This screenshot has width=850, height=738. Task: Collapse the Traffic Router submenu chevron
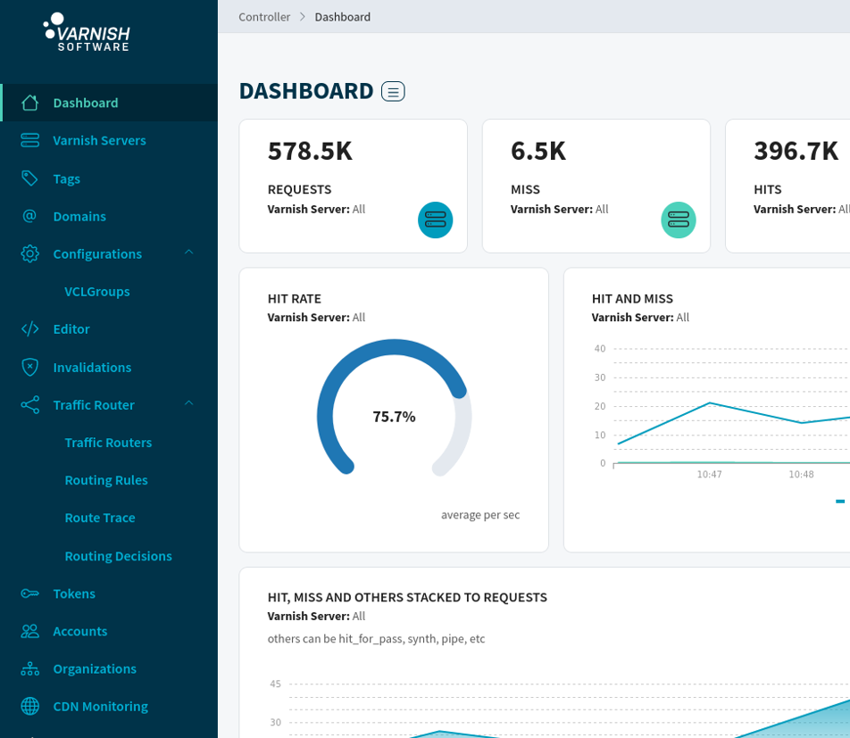pos(188,404)
